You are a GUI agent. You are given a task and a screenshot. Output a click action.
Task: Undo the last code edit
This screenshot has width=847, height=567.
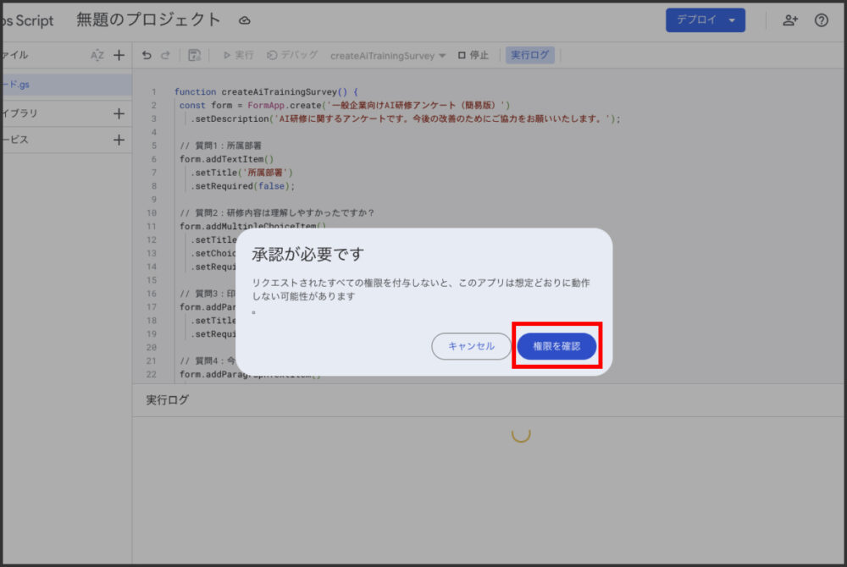click(144, 54)
